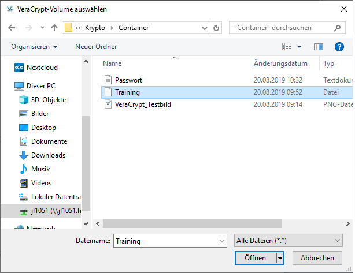Sort by Name column header
Screen dimensions: 355x273
tap(112, 63)
